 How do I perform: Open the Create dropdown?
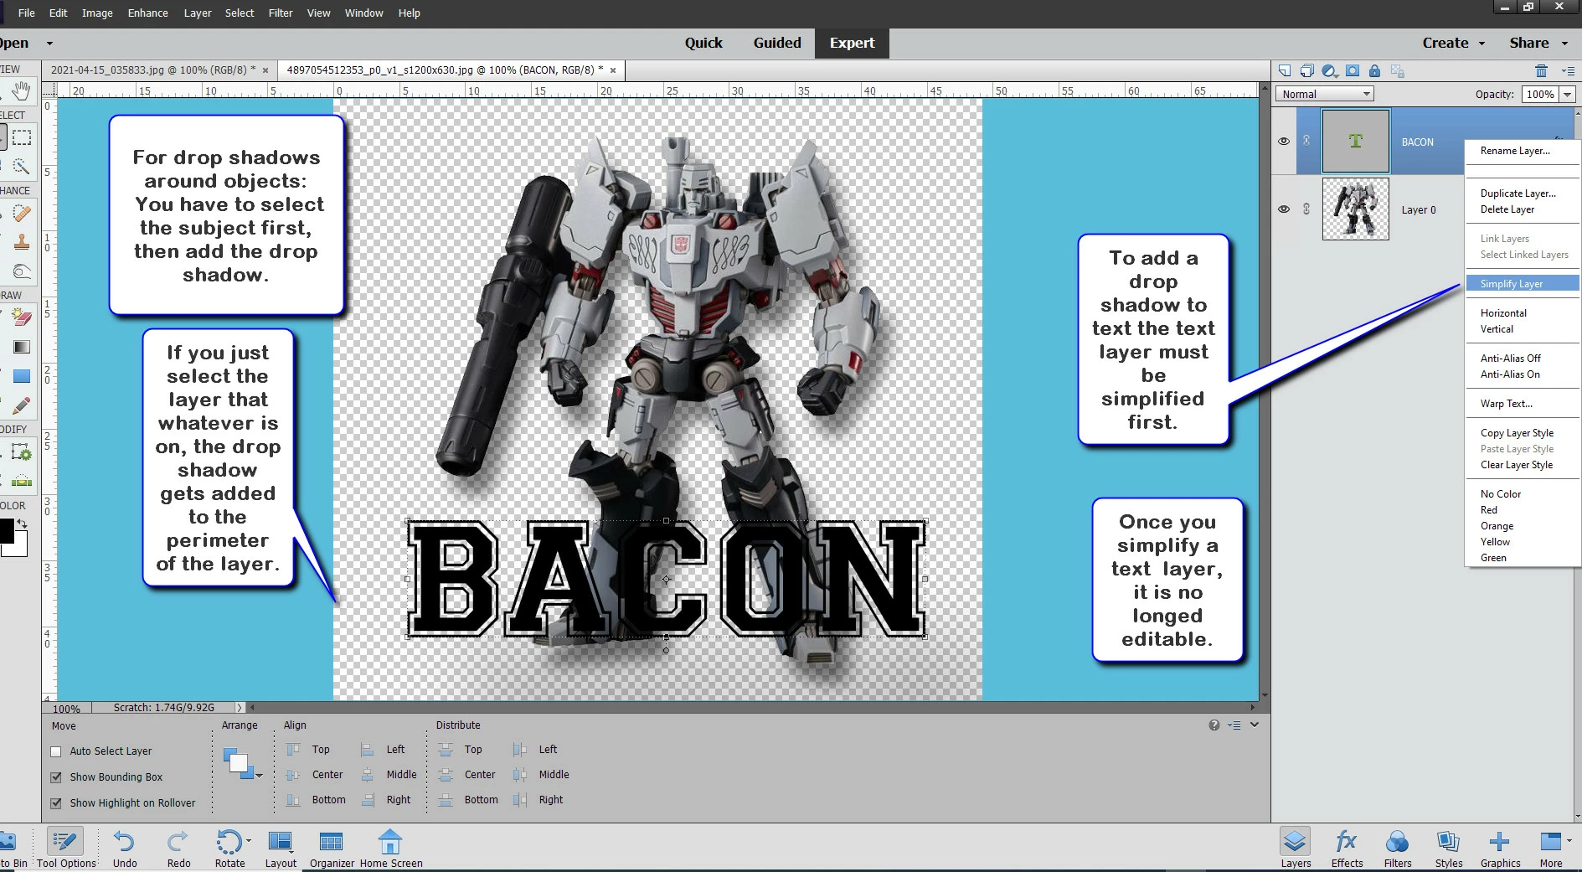pyautogui.click(x=1453, y=43)
